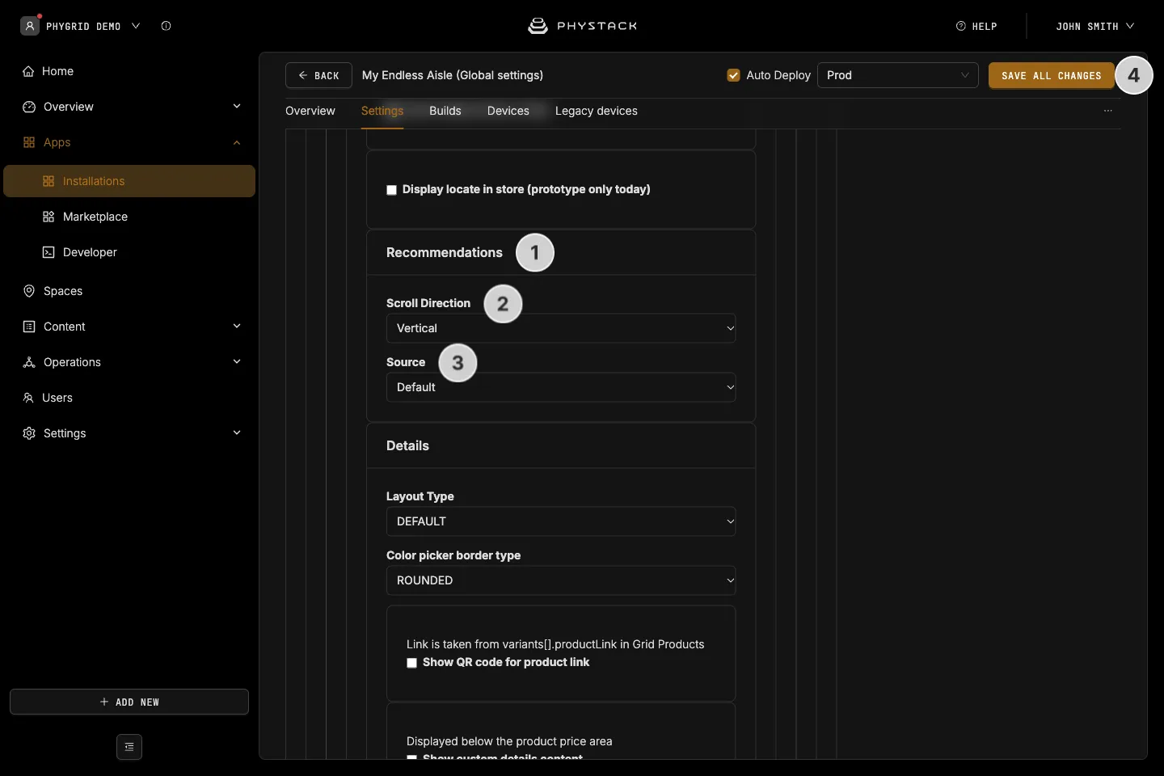Click the Installations icon in sidebar

[x=48, y=181]
